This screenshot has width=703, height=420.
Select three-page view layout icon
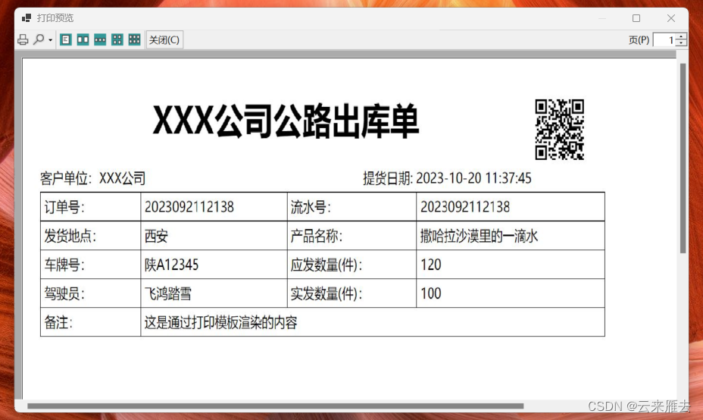[x=100, y=39]
